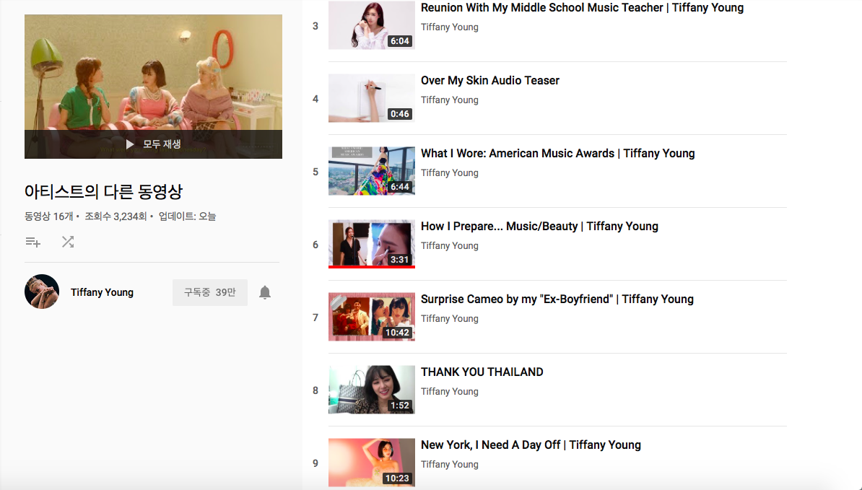Click the save playlist icon
Viewport: 862px width, 490px height.
coord(33,242)
